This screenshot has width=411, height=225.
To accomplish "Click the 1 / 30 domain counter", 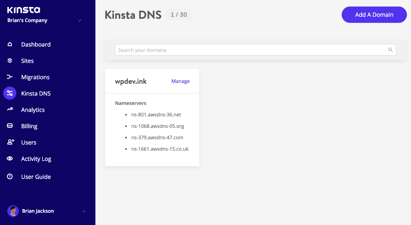I will pyautogui.click(x=179, y=15).
